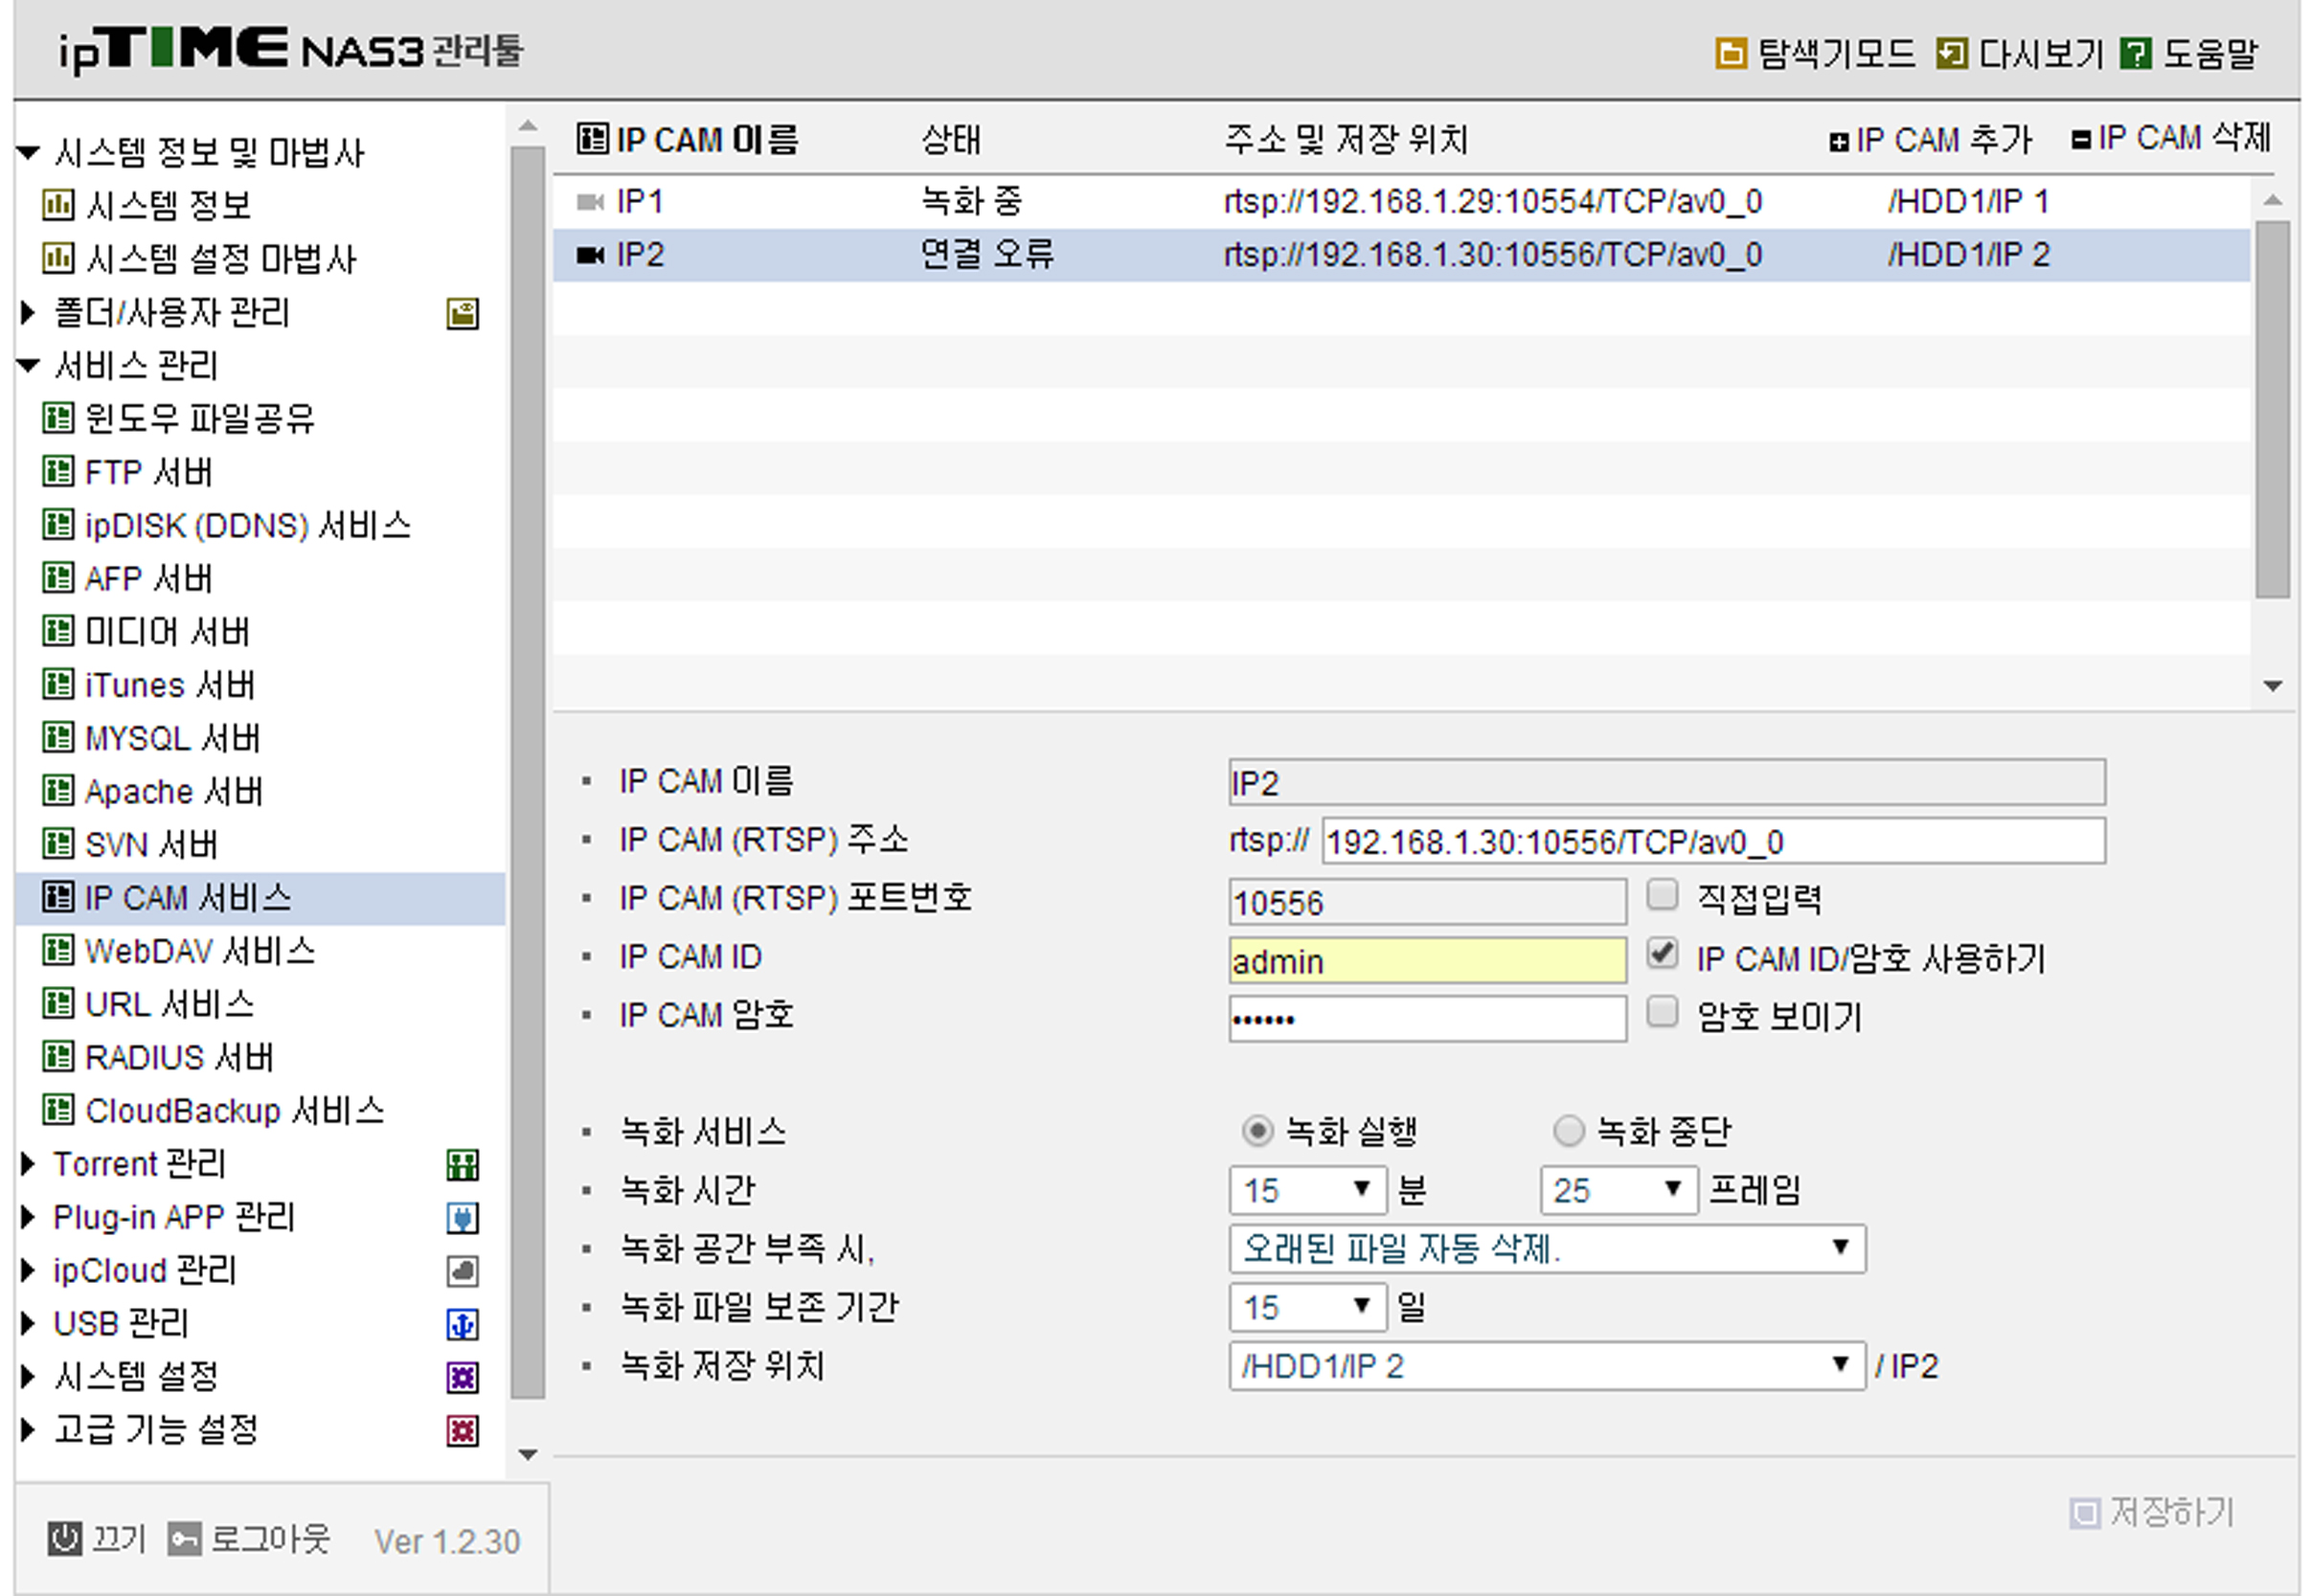Open the ipDISK (DDNS) 서비스 item

[248, 525]
